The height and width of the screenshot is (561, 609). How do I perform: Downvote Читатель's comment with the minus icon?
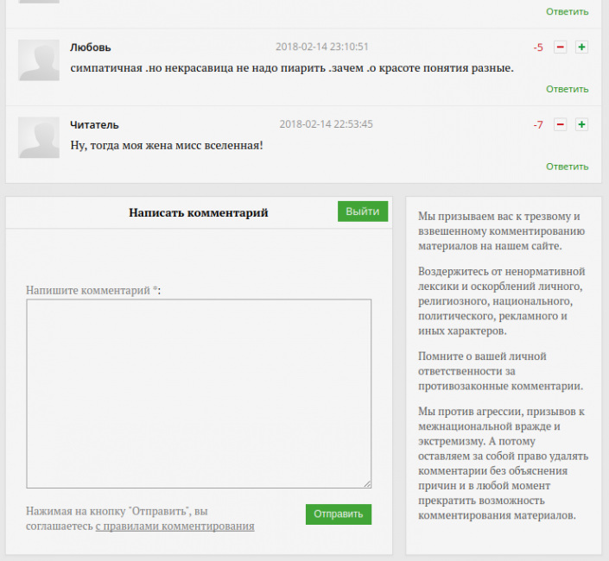[560, 125]
